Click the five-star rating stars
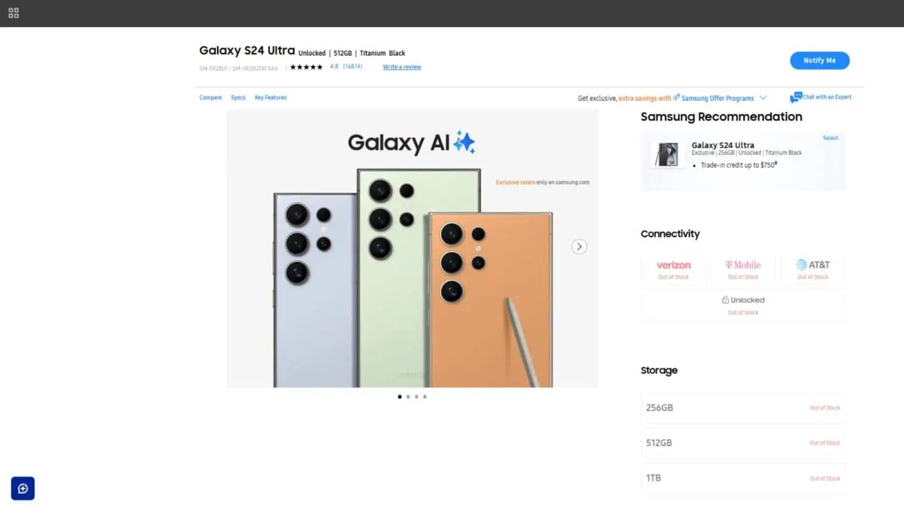 click(x=306, y=66)
